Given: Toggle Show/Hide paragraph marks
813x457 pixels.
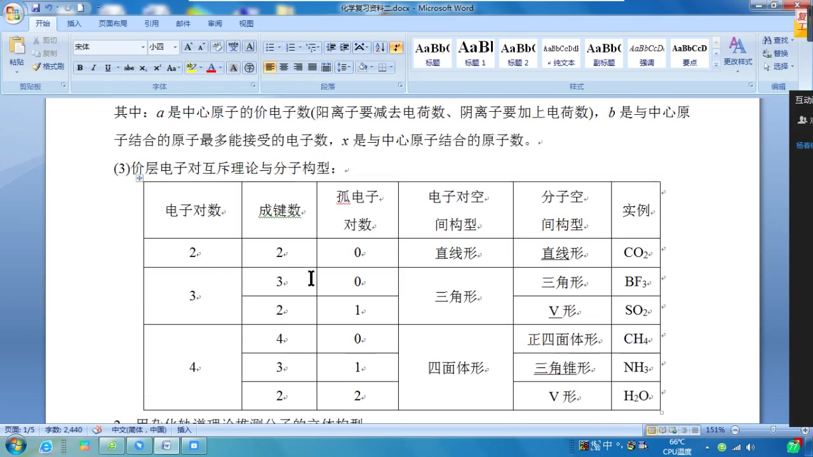Looking at the screenshot, I should point(396,47).
